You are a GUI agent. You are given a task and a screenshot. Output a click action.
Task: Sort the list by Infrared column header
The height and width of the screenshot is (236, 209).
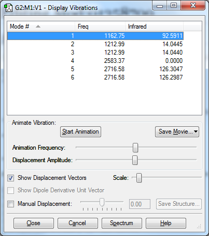point(154,27)
